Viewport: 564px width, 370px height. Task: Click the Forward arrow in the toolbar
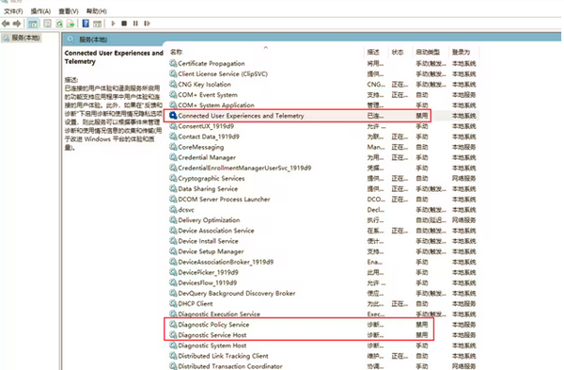point(17,24)
